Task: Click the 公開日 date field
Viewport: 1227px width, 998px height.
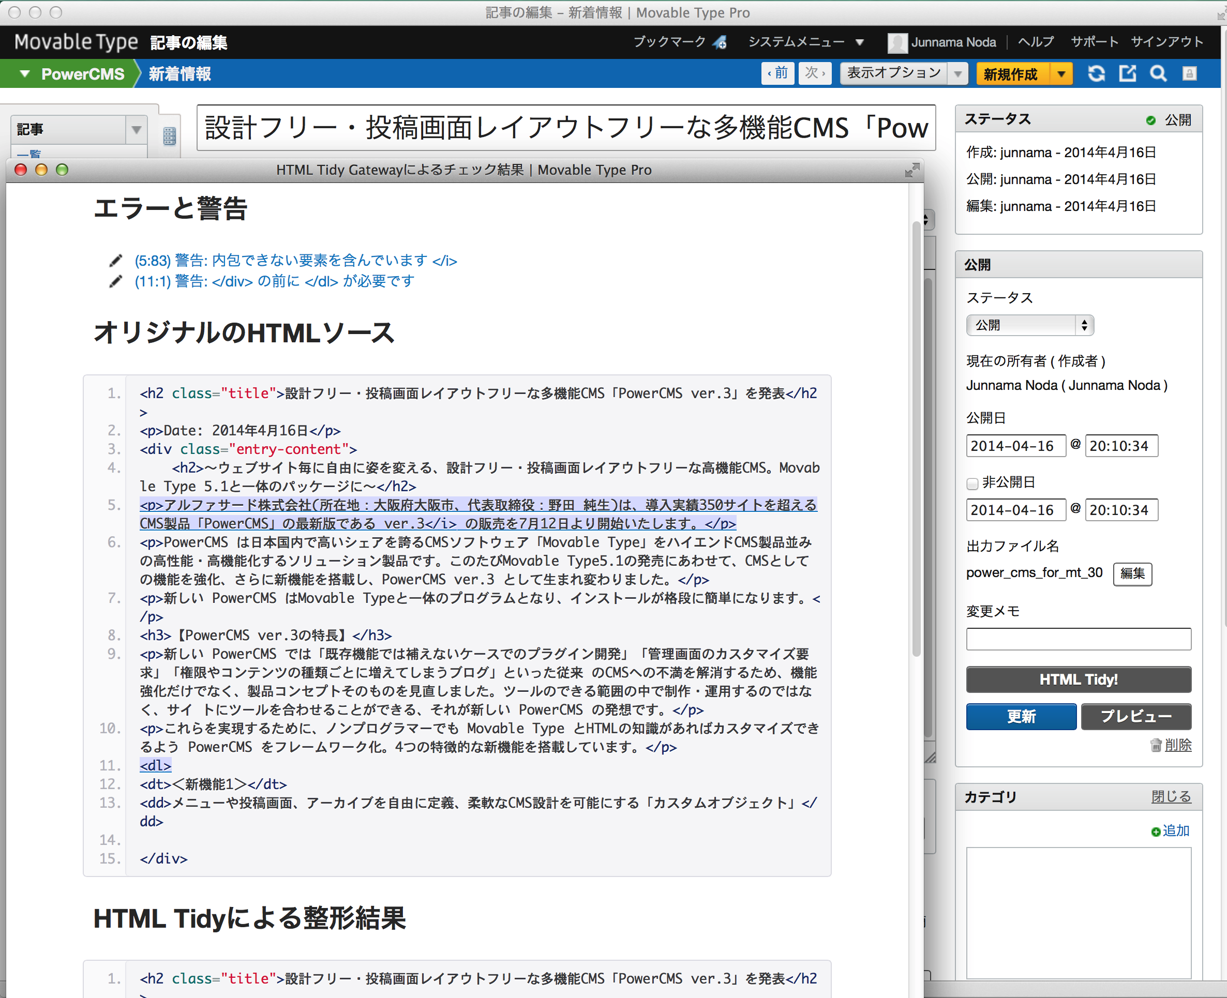Action: pos(1016,446)
